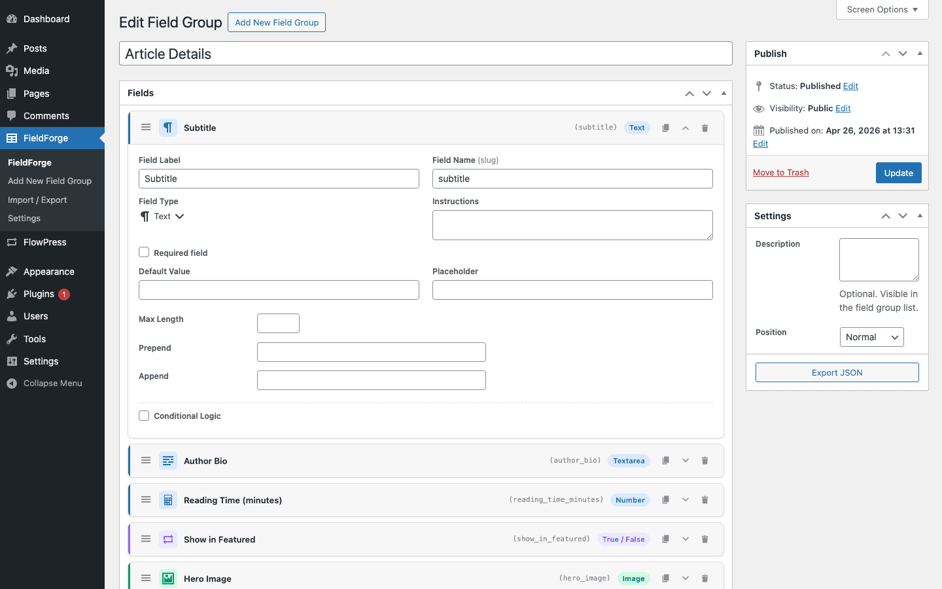Click the Hero Image drag handle

coord(146,579)
